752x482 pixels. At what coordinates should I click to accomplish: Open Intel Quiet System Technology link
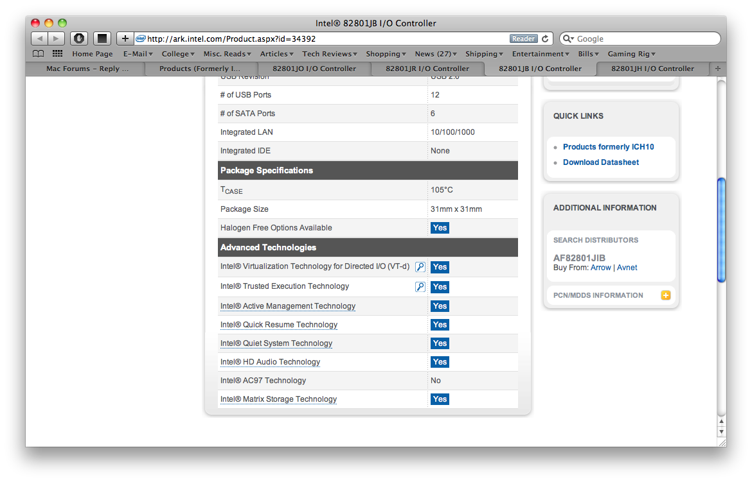point(276,343)
